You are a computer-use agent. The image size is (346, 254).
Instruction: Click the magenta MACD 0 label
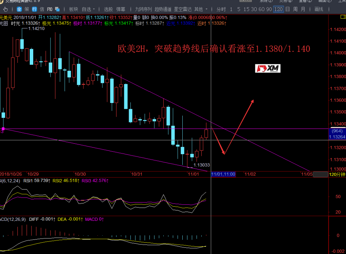coord(94,219)
